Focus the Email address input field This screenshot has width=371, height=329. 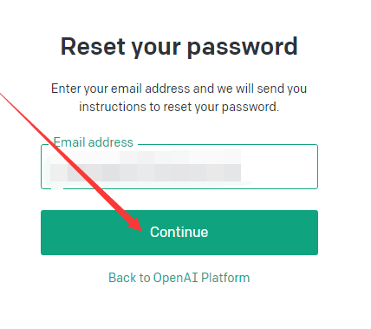point(179,167)
